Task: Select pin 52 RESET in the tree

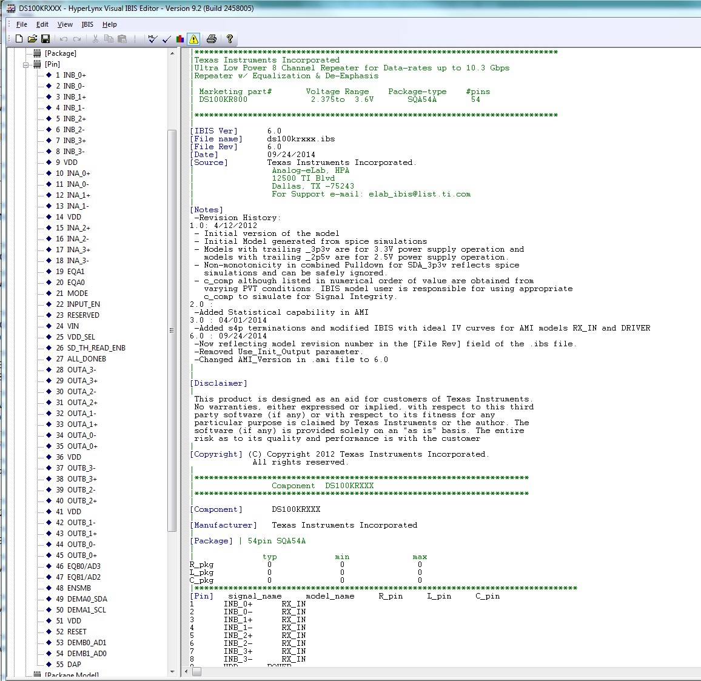Action: 71,632
